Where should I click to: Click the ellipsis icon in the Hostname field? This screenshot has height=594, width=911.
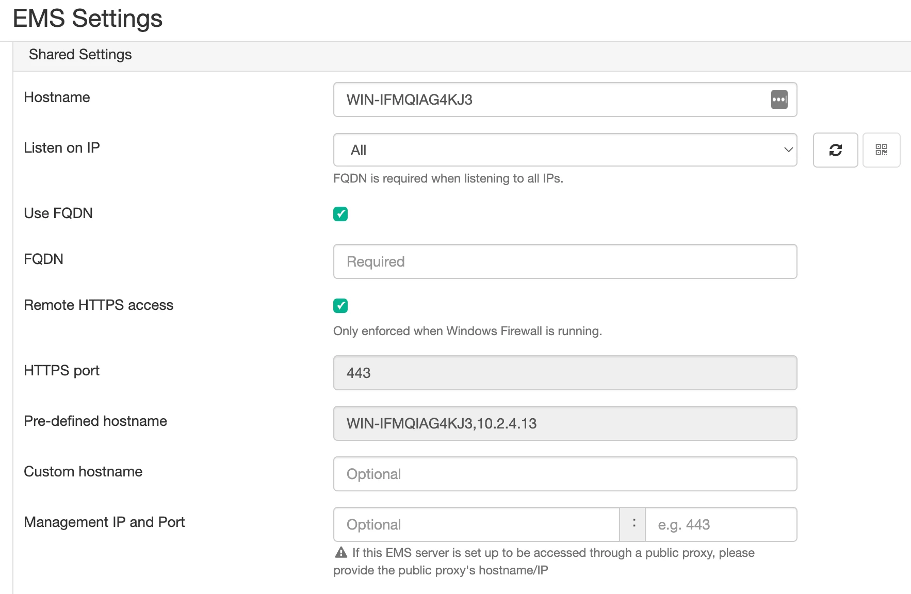point(779,100)
